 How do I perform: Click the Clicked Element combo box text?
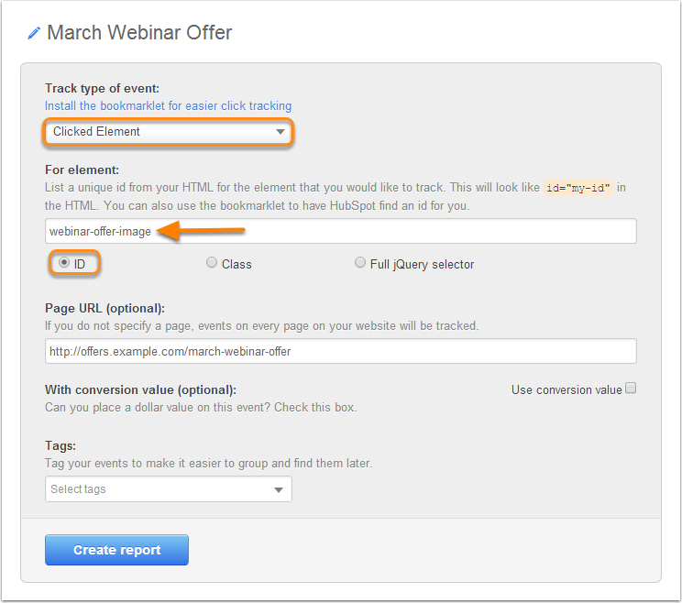click(x=96, y=131)
